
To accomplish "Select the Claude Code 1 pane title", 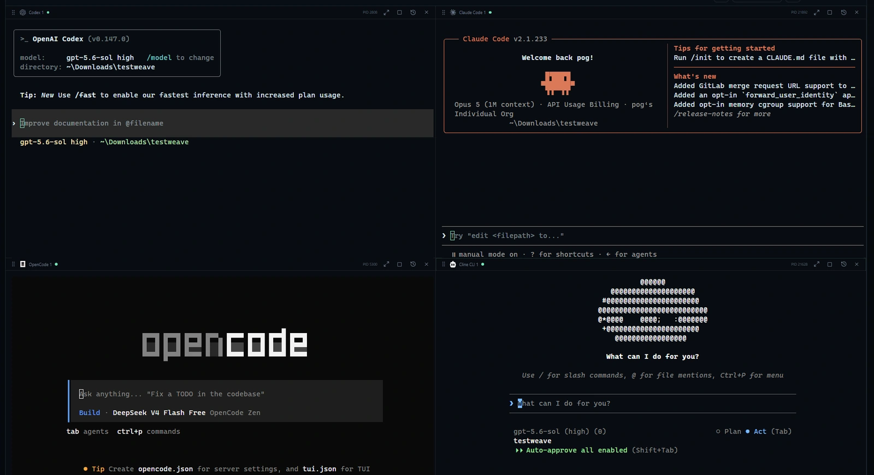I will point(472,12).
